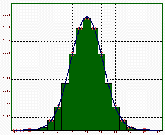Viewport: 165px width, 135px height.
Task: Click the green histogram bar at x=13
Action: [x=108, y=107]
